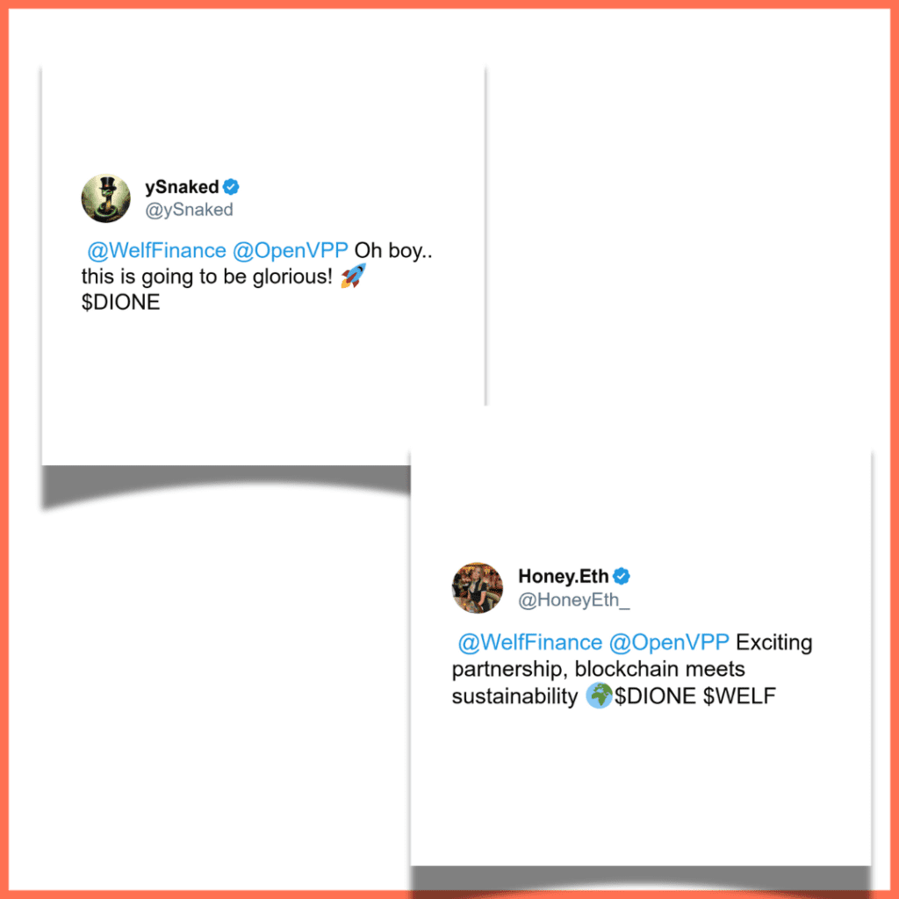
Task: Open @OpenVPP mention in ySnaked's tweet
Action: click(290, 250)
